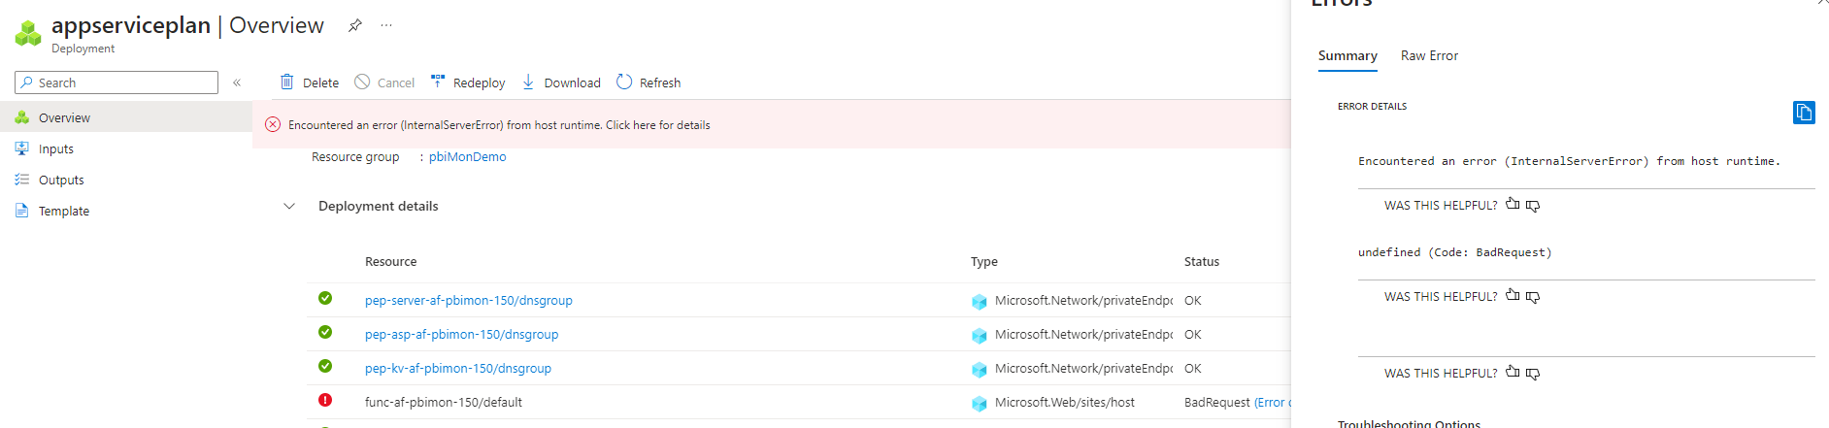Viewport: 1829px width, 428px height.
Task: Click the Microsoft.Web/sites/host resource type icon
Action: click(979, 403)
